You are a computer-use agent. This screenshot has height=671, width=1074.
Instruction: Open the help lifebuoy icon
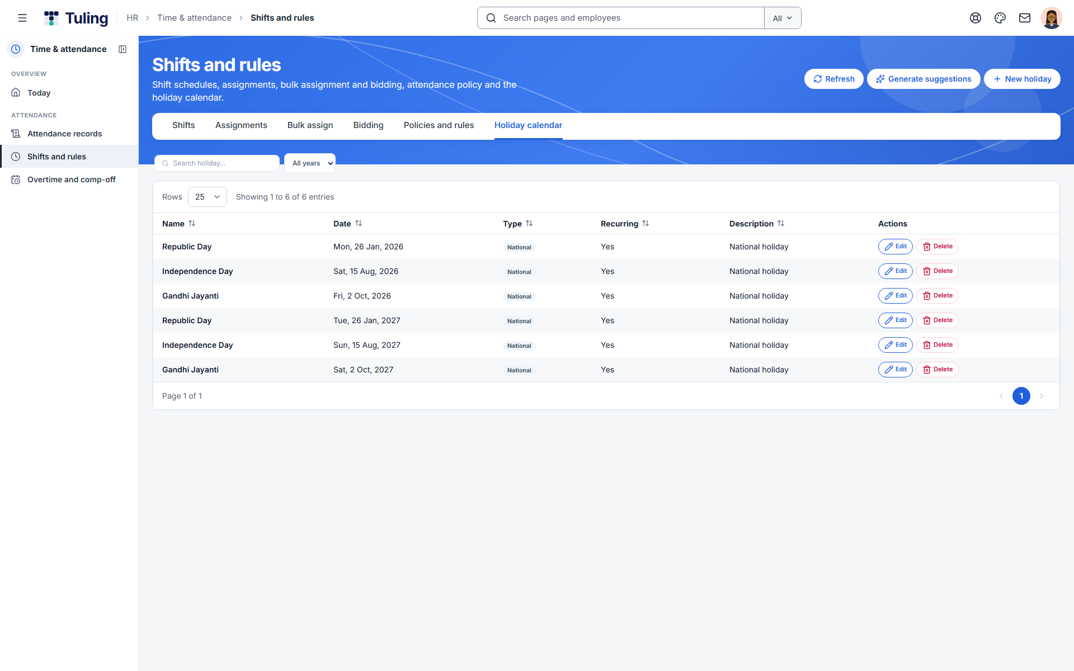pyautogui.click(x=976, y=18)
